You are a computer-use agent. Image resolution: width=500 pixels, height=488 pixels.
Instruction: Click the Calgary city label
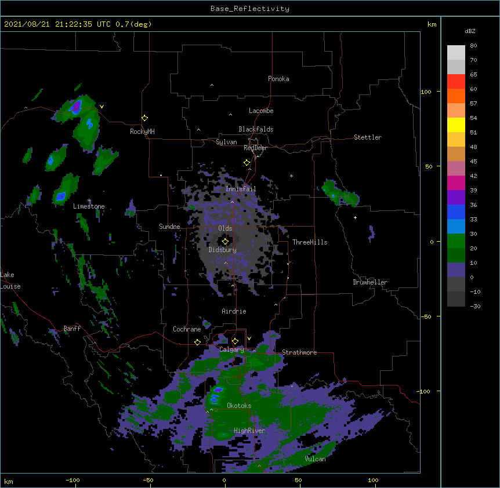(x=231, y=349)
